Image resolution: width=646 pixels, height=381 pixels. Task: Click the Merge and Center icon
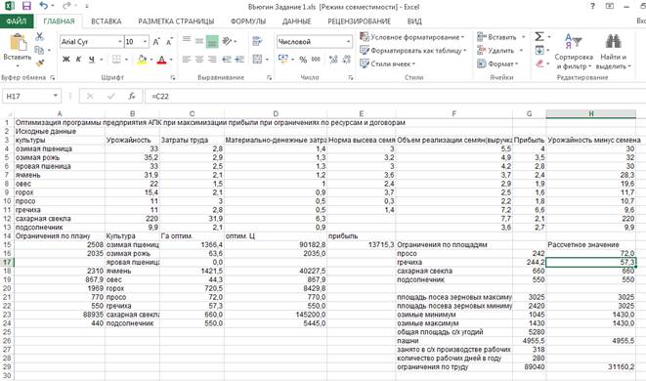pos(257,60)
